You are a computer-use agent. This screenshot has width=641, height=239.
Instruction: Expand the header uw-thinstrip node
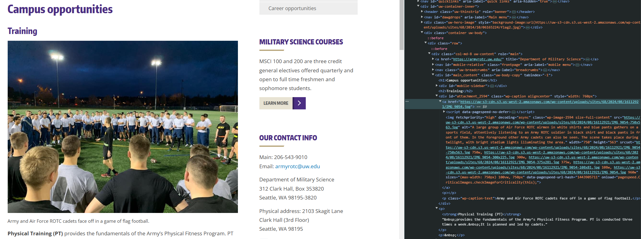click(x=422, y=12)
